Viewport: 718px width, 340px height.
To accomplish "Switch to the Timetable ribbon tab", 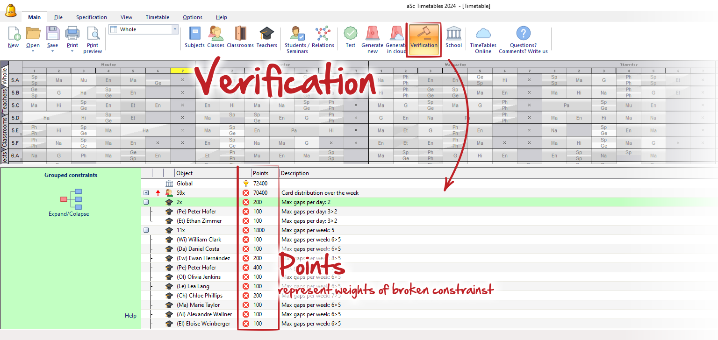I will pos(157,17).
